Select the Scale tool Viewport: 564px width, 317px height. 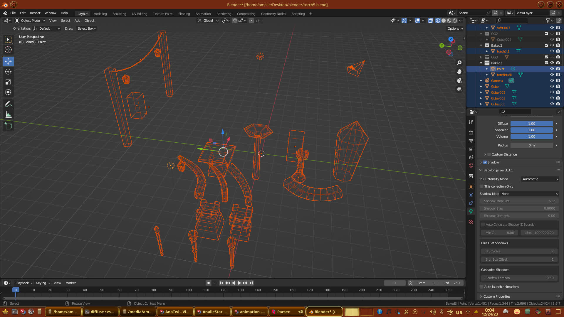(8, 82)
